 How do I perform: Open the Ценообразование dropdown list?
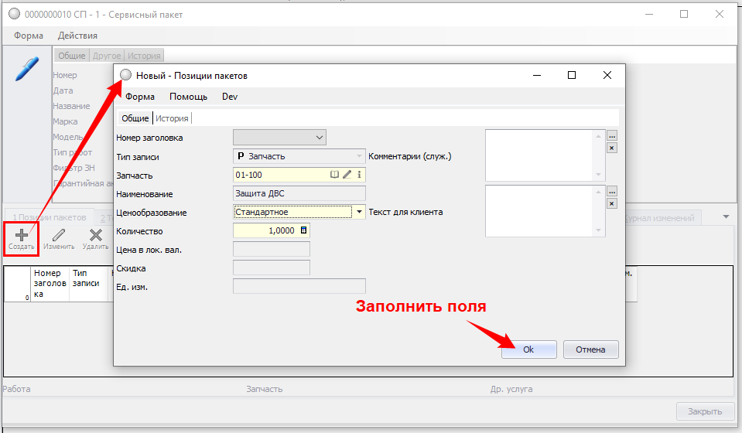[359, 212]
